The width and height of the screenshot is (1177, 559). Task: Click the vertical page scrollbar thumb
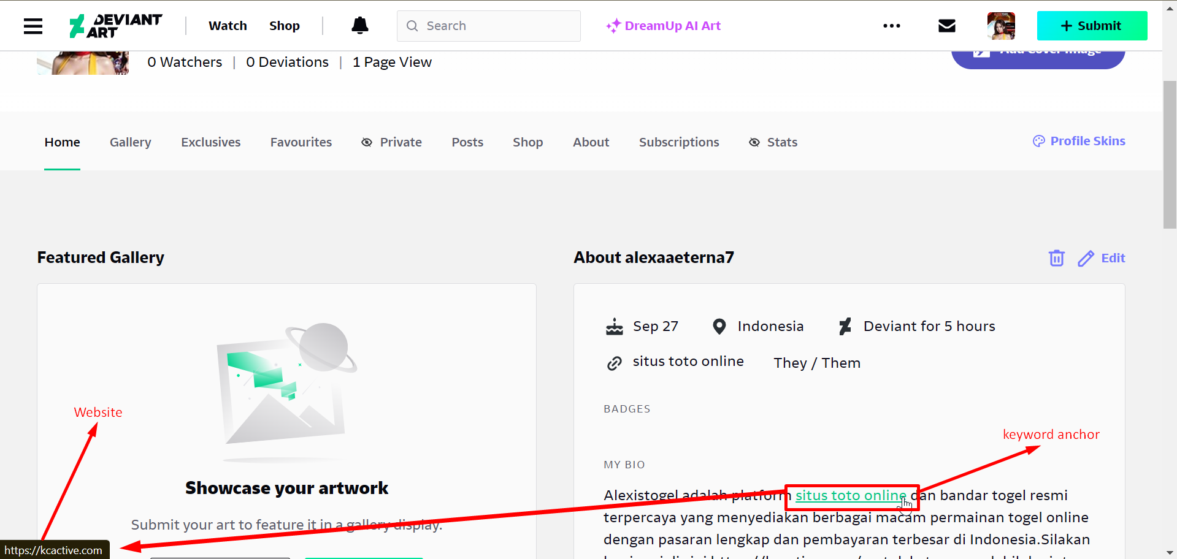point(1169,153)
